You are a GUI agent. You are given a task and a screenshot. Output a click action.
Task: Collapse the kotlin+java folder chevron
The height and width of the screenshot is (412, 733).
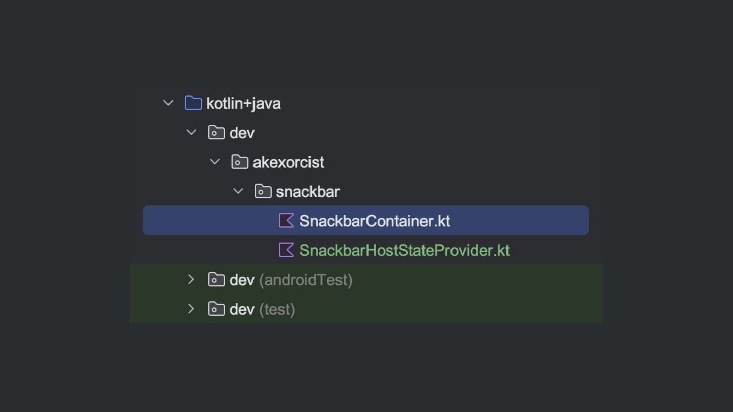168,103
